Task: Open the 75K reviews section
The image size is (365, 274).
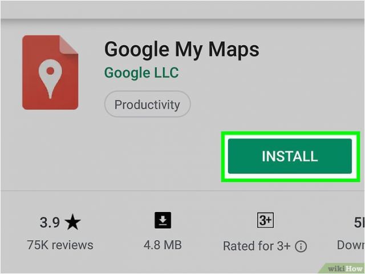Action: [x=60, y=245]
